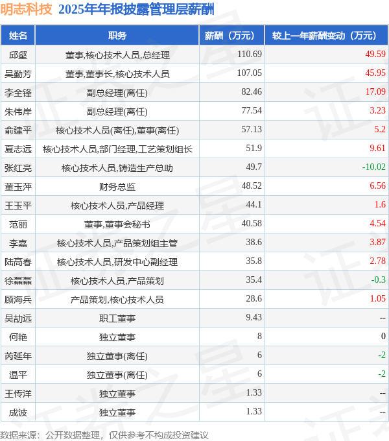This screenshot has height=441, width=389.
Task: Select the name 温平
Action: [18, 375]
